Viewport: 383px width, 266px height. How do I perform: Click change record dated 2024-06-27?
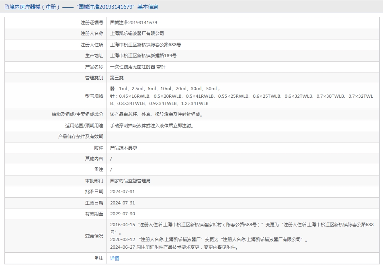[x=174, y=247]
